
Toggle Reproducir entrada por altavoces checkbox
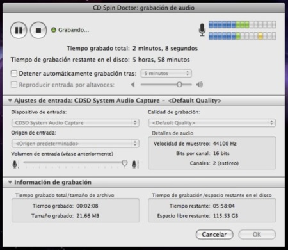click(x=14, y=85)
